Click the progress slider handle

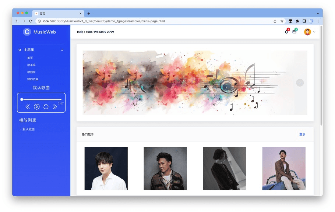22,99
